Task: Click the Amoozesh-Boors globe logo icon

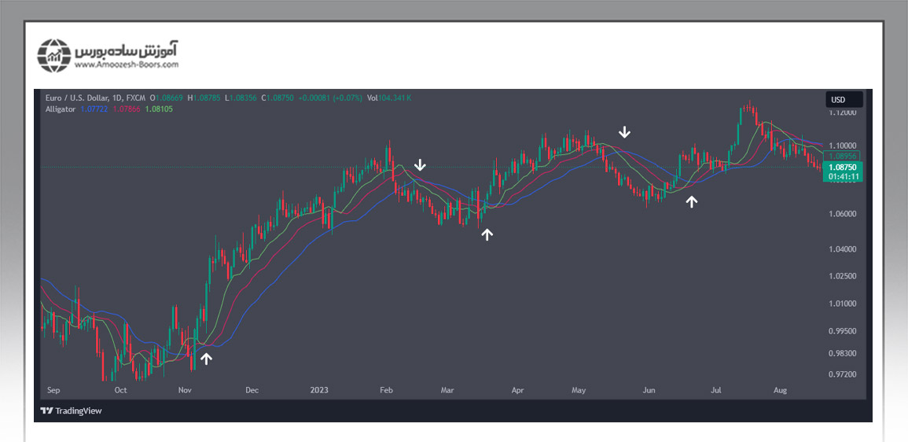Action: pyautogui.click(x=54, y=54)
